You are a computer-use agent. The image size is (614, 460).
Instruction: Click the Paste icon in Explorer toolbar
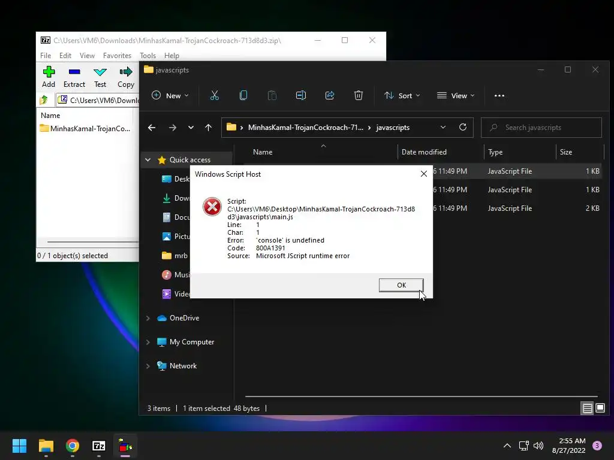pos(272,95)
